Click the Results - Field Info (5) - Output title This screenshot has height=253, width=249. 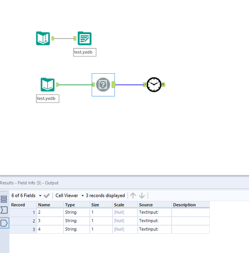(29, 183)
